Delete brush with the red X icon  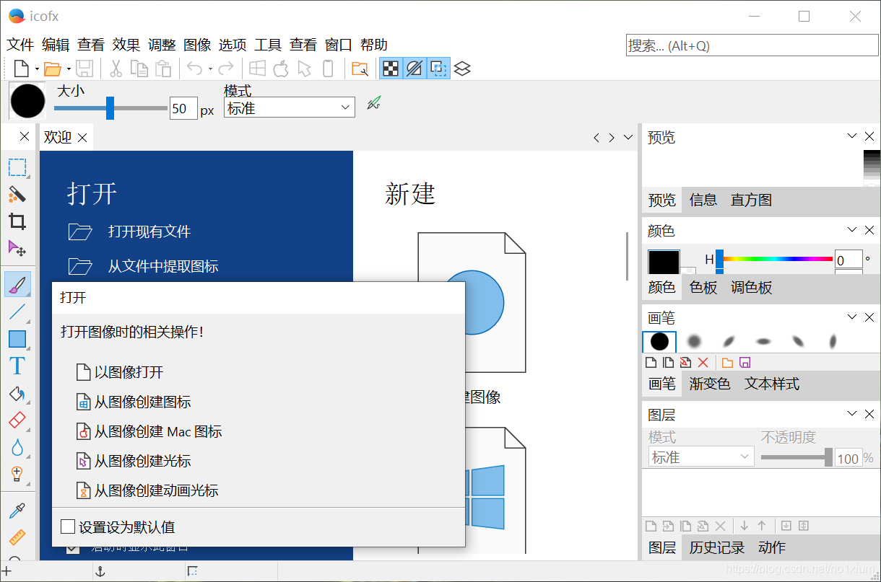(703, 363)
